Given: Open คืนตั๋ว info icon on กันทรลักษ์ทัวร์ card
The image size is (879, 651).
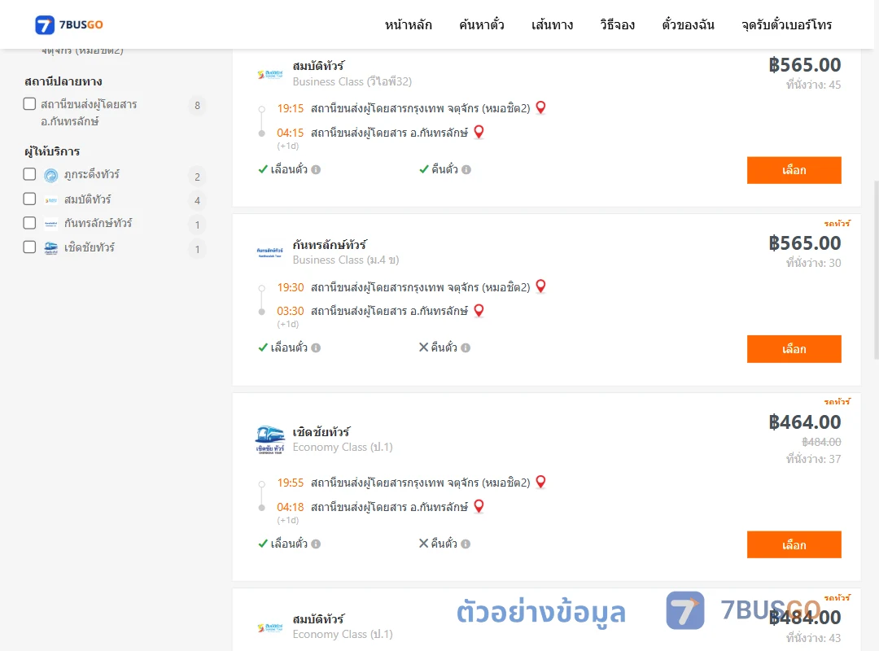Looking at the screenshot, I should pyautogui.click(x=466, y=347).
